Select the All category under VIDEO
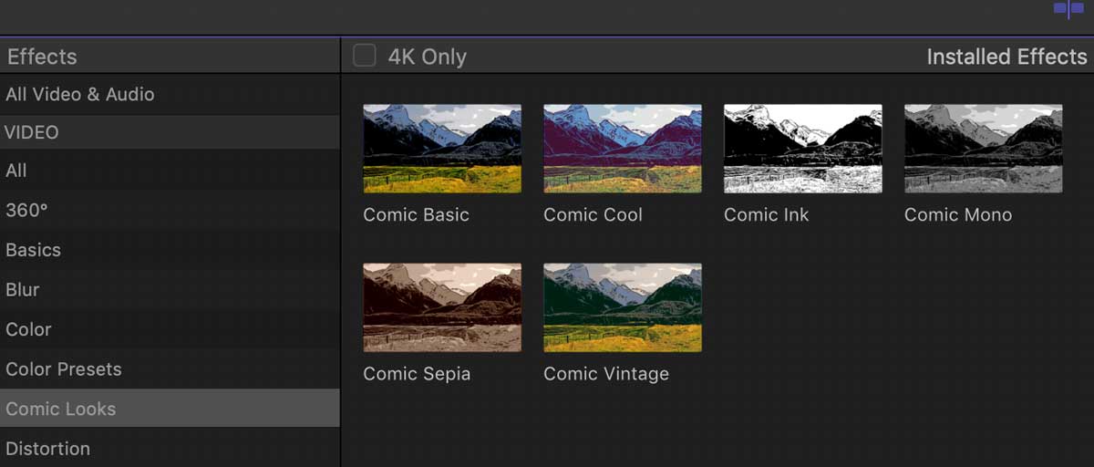 [x=170, y=171]
